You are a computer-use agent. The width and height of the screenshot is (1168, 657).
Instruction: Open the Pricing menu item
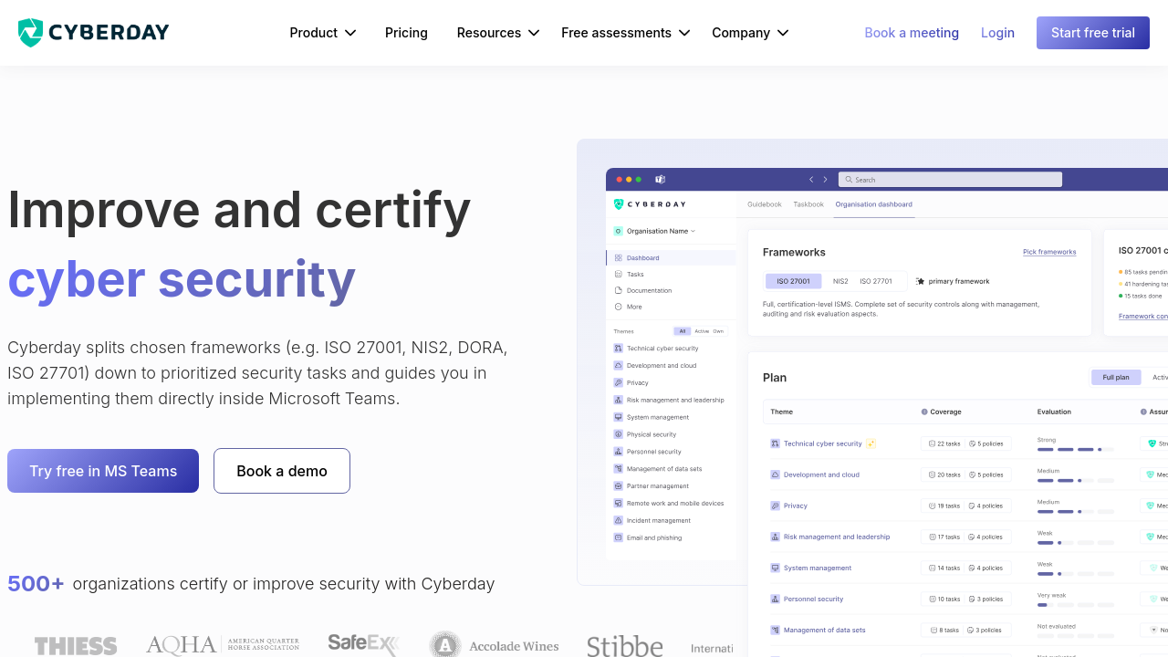tap(406, 33)
